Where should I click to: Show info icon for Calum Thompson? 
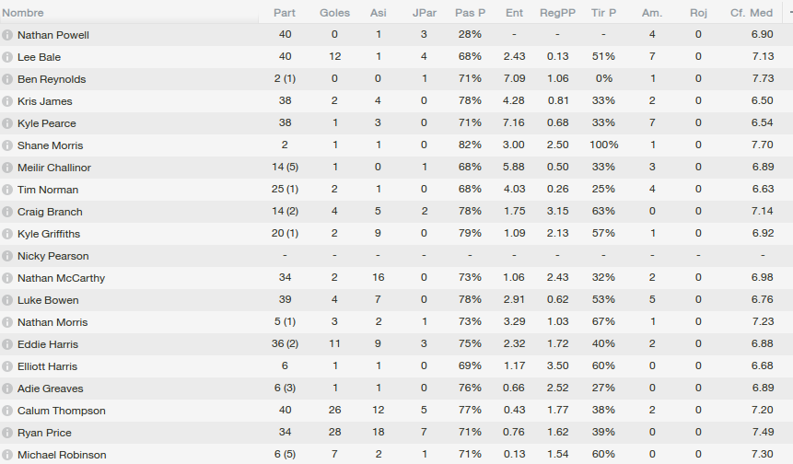tap(7, 411)
